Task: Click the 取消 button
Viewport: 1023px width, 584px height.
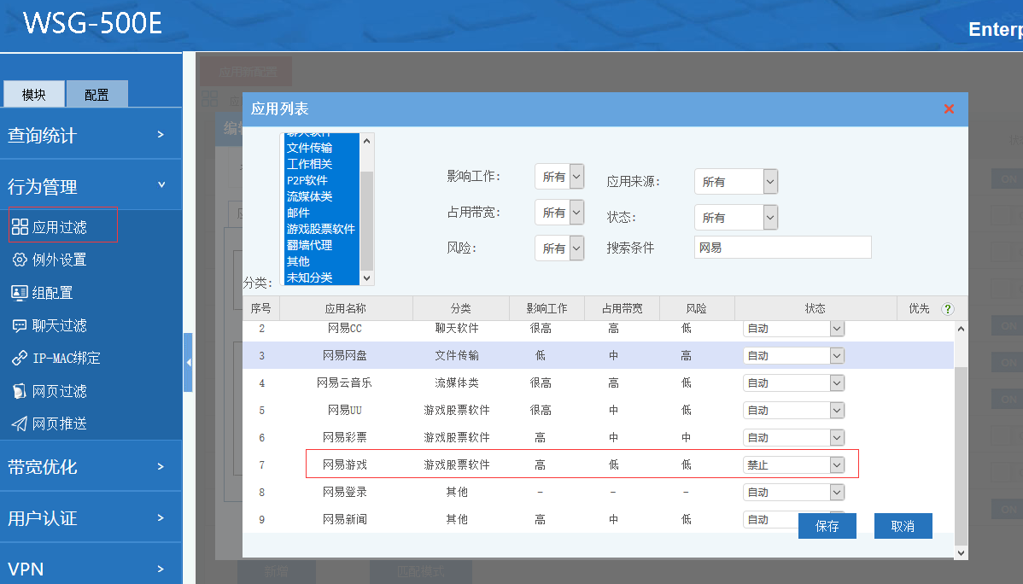Action: click(903, 526)
